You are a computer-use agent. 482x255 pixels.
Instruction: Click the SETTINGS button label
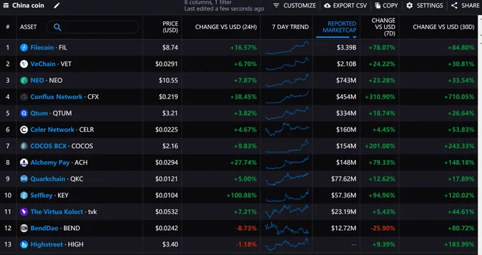tap(430, 6)
